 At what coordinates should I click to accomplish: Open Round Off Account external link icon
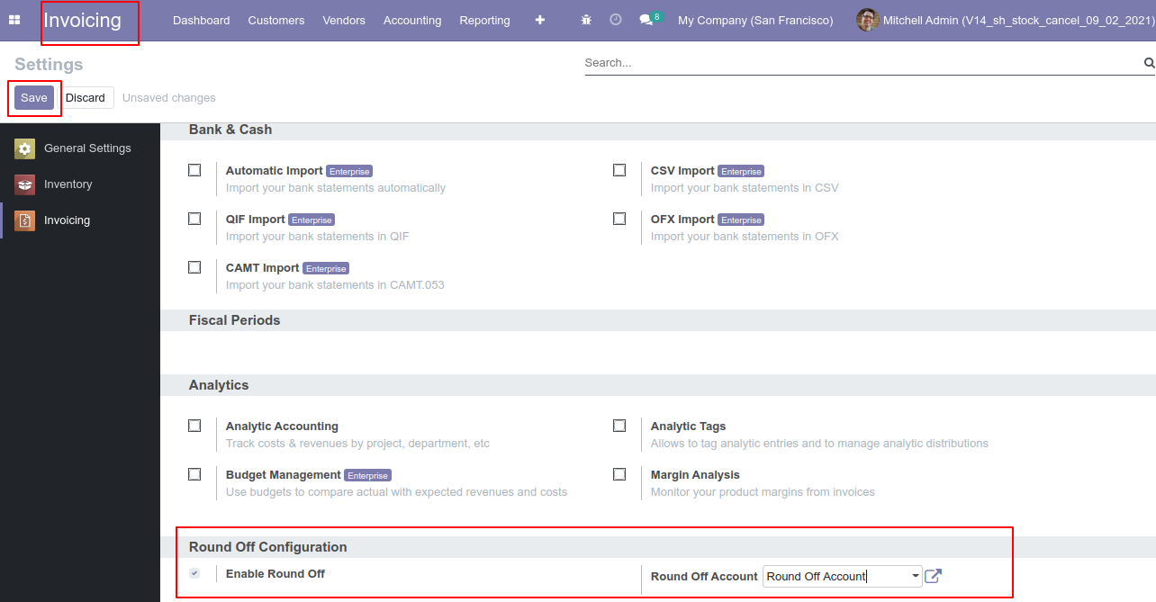coord(934,576)
